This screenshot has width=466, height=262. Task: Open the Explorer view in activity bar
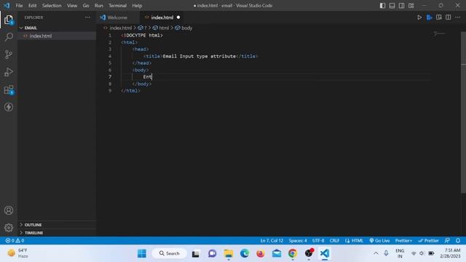(9, 20)
